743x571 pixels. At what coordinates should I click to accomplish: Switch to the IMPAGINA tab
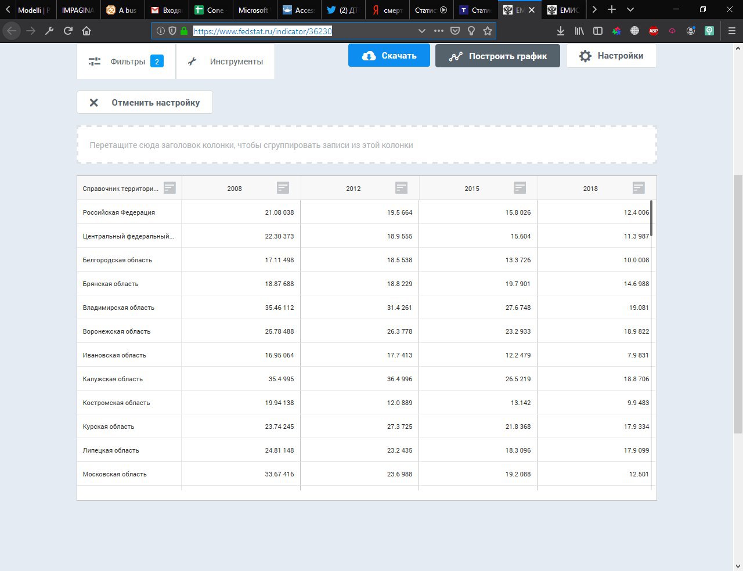click(x=77, y=10)
